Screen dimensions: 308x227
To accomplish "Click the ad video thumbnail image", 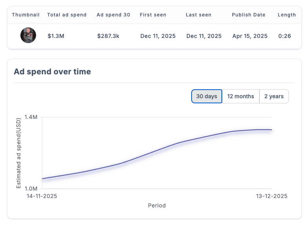I will [x=28, y=36].
